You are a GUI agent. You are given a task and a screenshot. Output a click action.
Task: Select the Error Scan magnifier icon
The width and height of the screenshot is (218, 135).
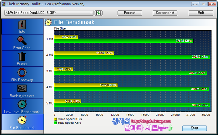[22, 40]
